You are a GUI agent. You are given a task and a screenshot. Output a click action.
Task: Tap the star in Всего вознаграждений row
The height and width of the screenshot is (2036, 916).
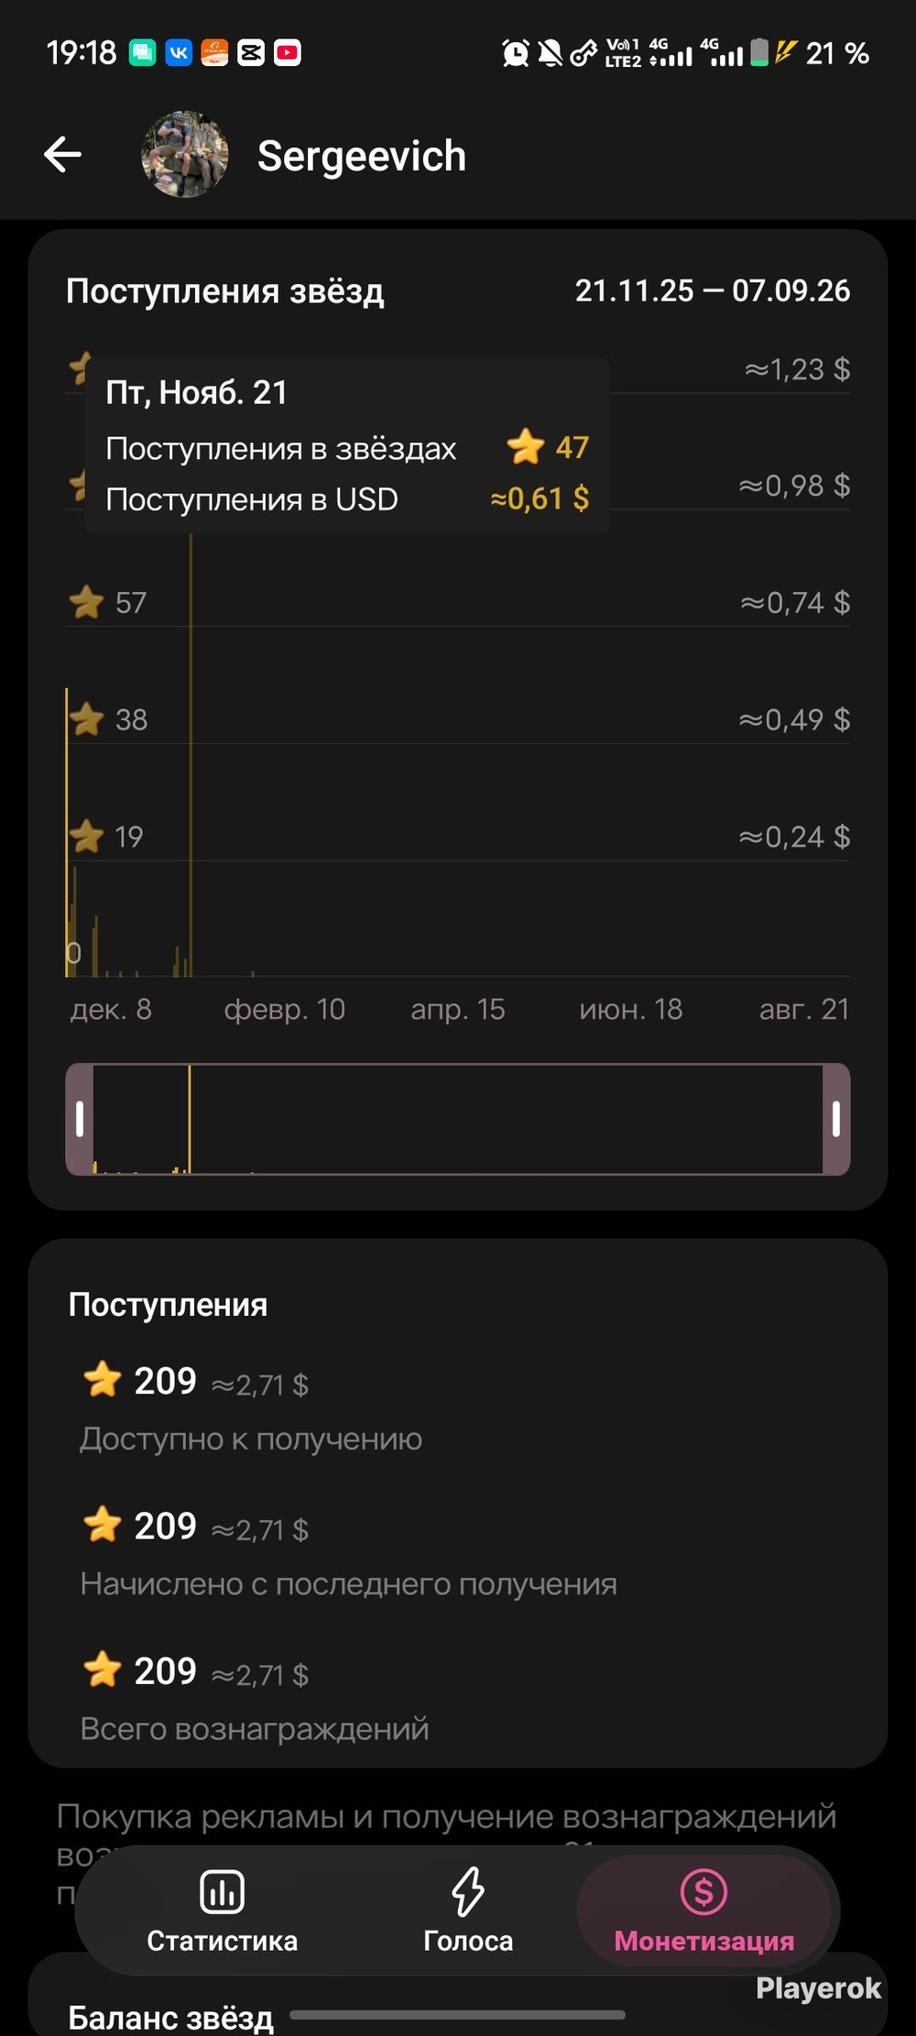(x=103, y=1669)
